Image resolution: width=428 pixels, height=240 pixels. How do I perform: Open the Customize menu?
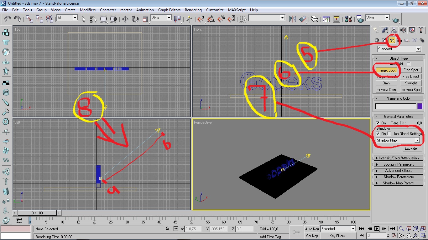pyautogui.click(x=215, y=10)
